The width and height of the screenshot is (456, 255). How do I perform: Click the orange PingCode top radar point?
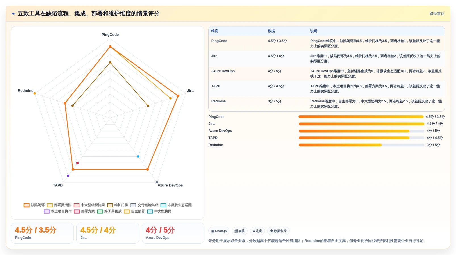110,47
